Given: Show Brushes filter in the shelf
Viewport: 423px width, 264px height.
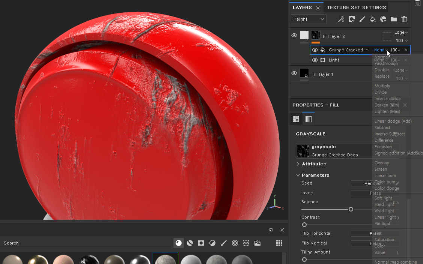Looking at the screenshot, I should [224, 243].
